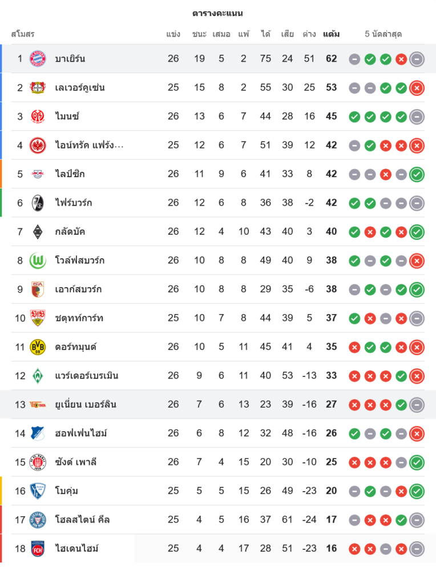Click the Heidenheim FCH club badge
Viewport: 436px width, 571px height.
[x=38, y=548]
